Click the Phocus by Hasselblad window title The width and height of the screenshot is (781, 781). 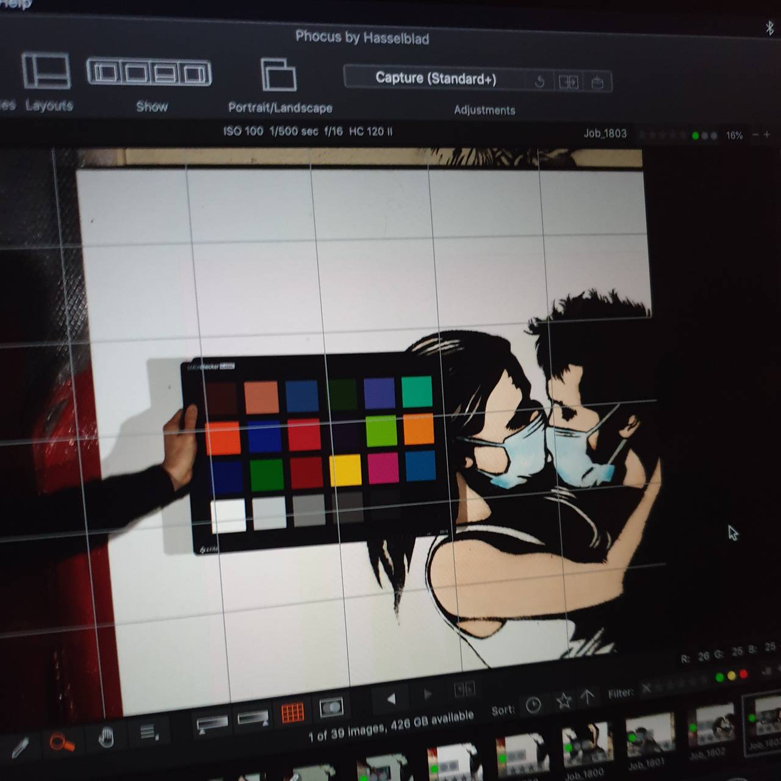point(362,38)
